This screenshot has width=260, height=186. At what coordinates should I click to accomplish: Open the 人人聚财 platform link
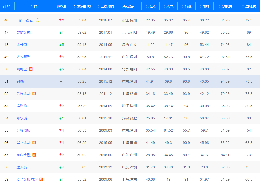click(23, 57)
